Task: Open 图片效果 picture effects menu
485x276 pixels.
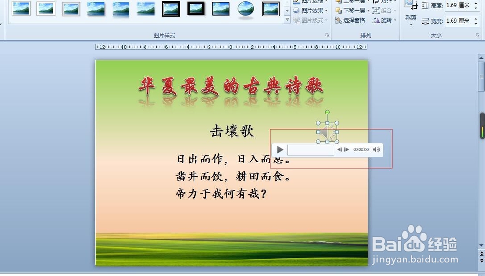Action: (310, 10)
